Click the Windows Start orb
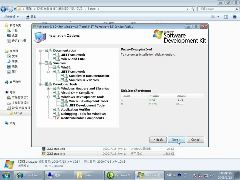240x180 pixels. [x=6, y=175]
